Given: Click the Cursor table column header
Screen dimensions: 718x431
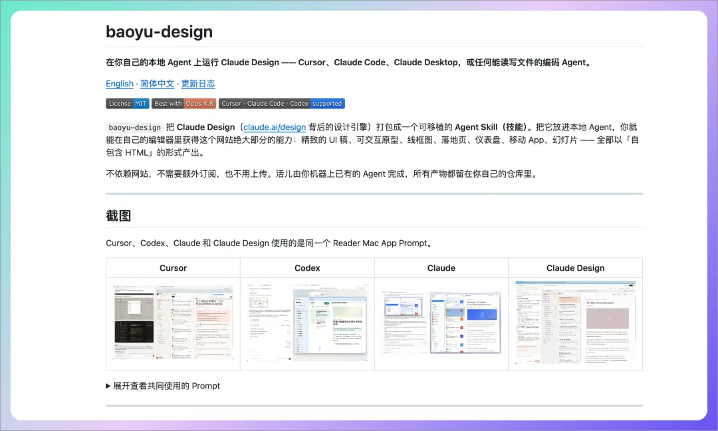Looking at the screenshot, I should pos(173,268).
